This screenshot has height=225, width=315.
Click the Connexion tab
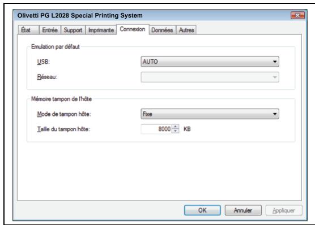click(x=133, y=29)
